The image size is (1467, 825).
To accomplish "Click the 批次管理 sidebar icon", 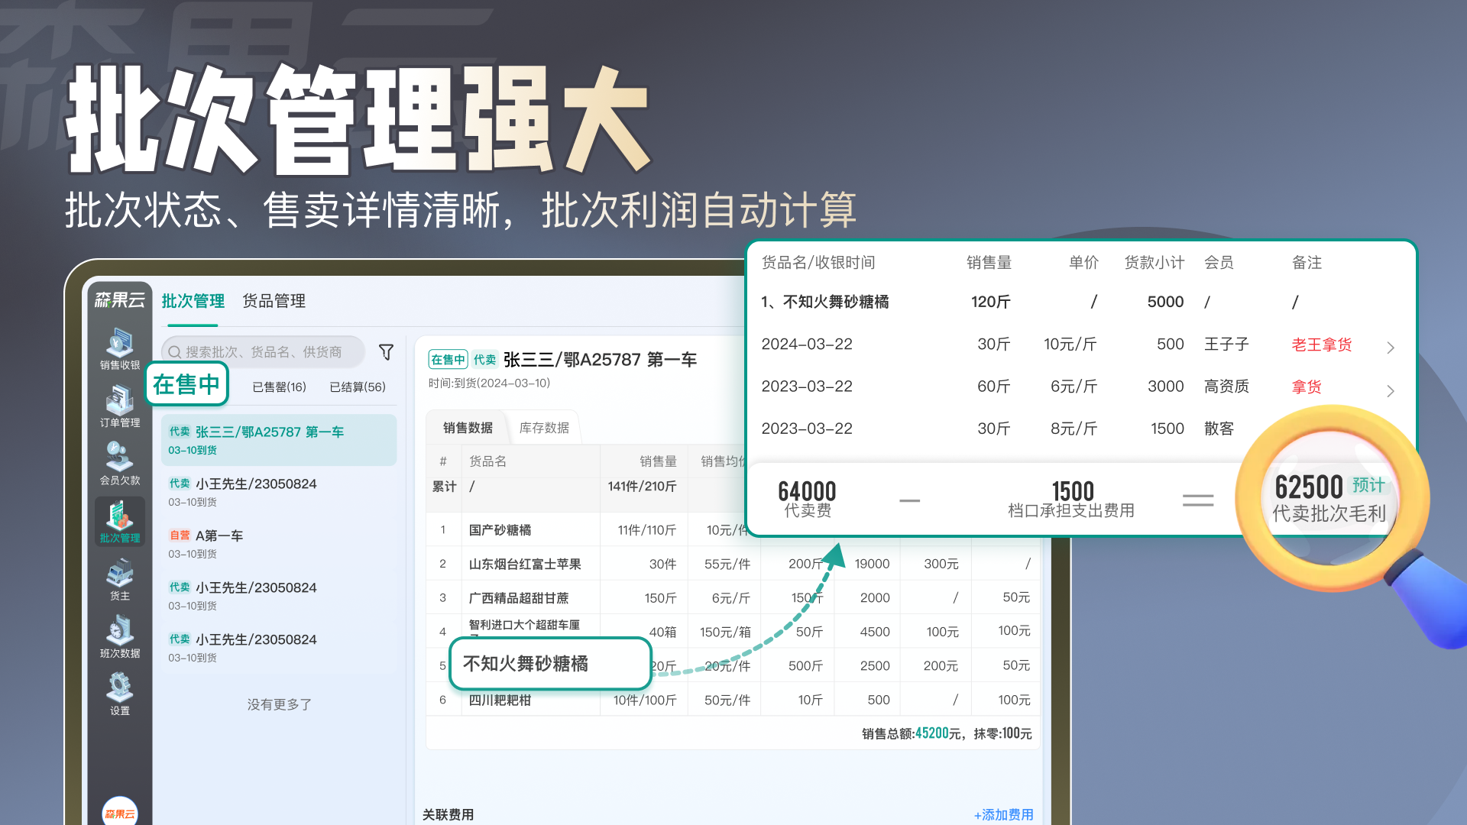I will [119, 522].
